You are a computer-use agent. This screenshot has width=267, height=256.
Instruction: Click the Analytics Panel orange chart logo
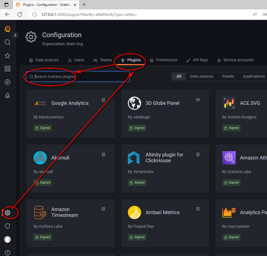(x=229, y=212)
